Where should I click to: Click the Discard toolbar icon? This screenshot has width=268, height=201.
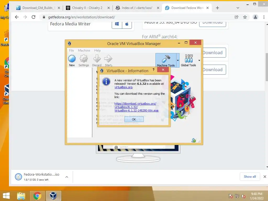(97, 60)
